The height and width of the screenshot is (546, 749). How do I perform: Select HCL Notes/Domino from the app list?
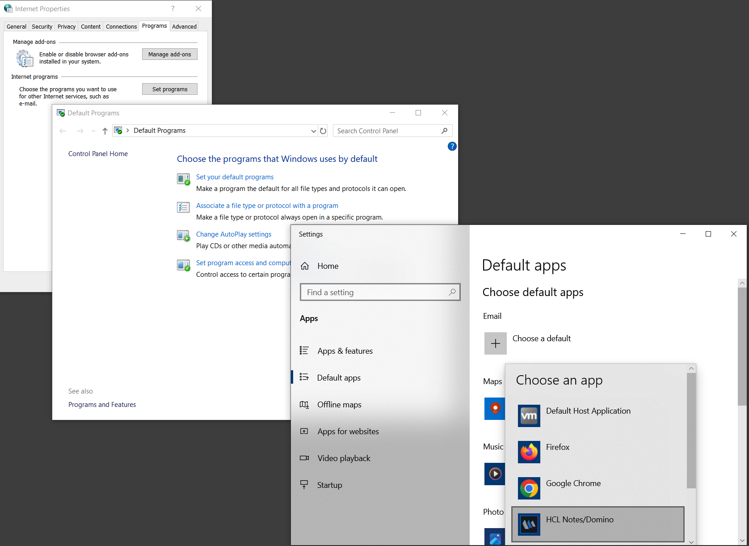pyautogui.click(x=580, y=520)
